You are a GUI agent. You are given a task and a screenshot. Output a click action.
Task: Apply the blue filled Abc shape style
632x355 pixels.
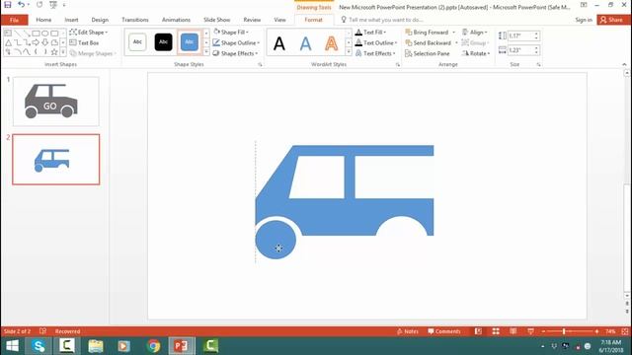pos(189,41)
